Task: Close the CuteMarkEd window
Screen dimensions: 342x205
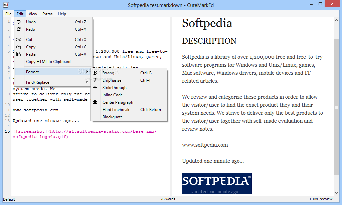Action: point(332,4)
